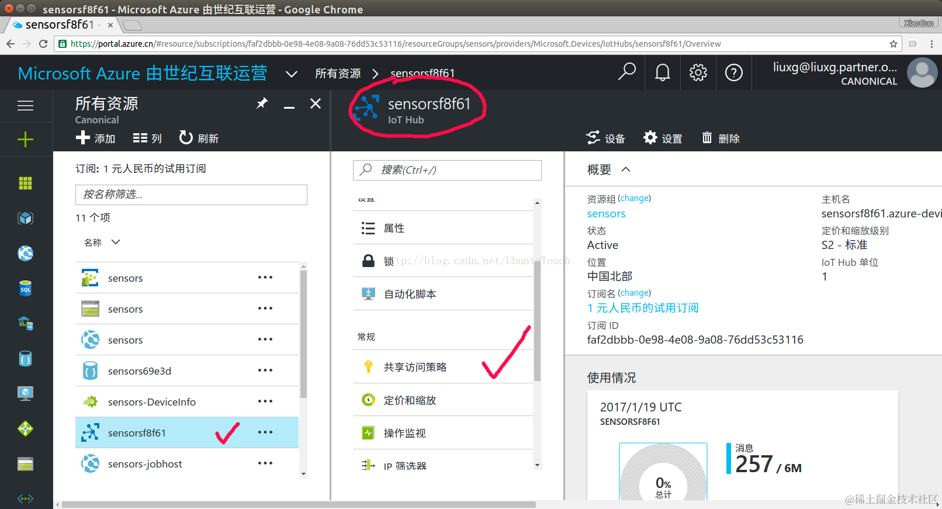This screenshot has height=509, width=942.
Task: Click the blade search box 搜索(Ctrl+/)
Action: [x=447, y=170]
